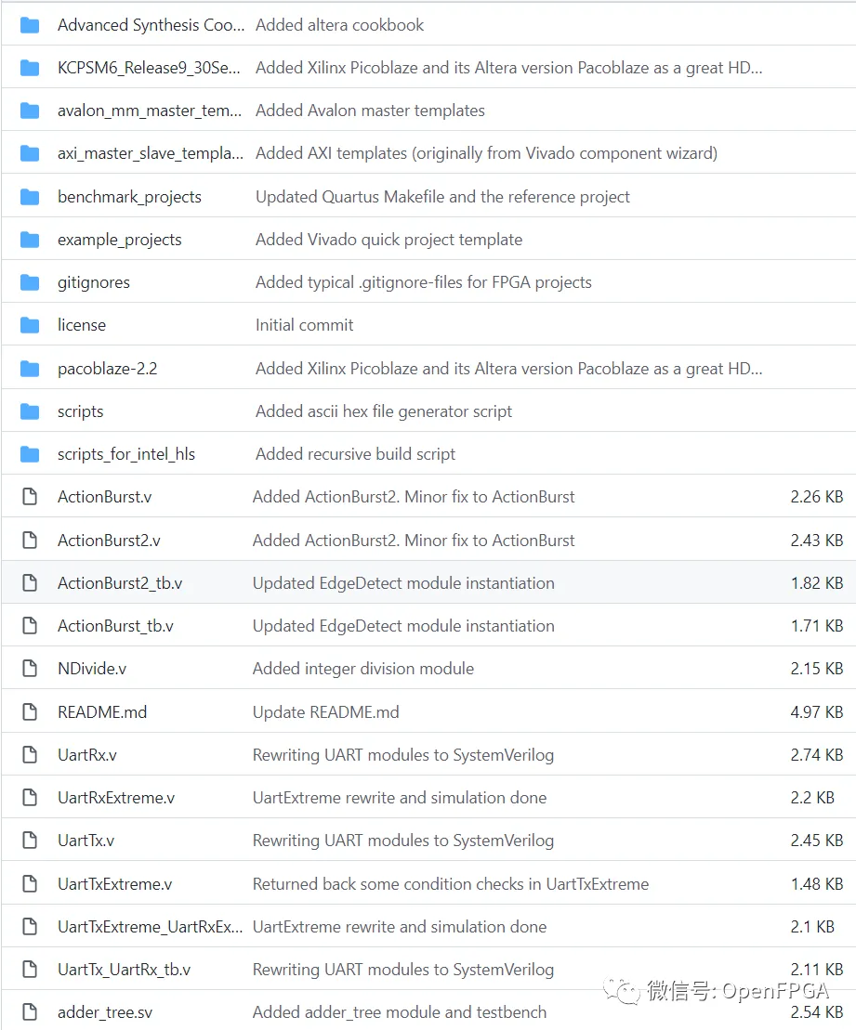Click the folder icon beside benchmark_projects
The height and width of the screenshot is (1030, 856).
click(x=30, y=197)
